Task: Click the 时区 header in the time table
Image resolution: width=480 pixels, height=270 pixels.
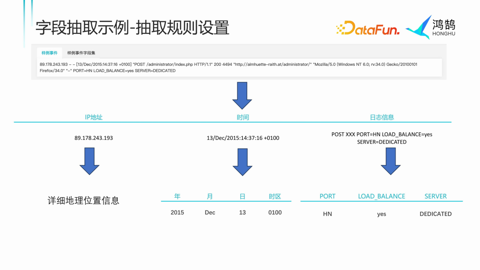Action: click(275, 196)
